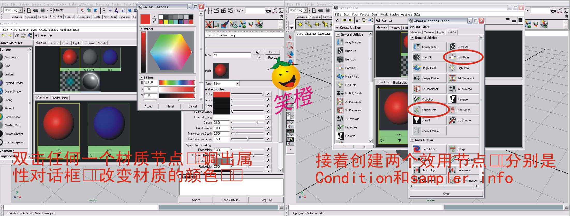Viewport: 570px width, 216px height.
Task: Click the Load Attributes button
Action: [231, 200]
